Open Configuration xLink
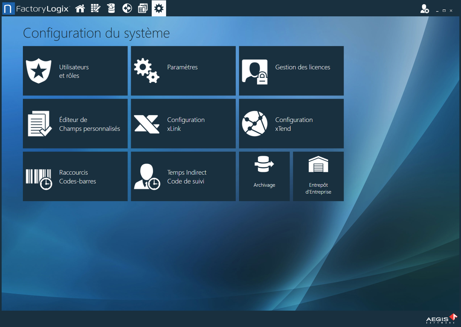461x327 pixels. click(x=183, y=124)
